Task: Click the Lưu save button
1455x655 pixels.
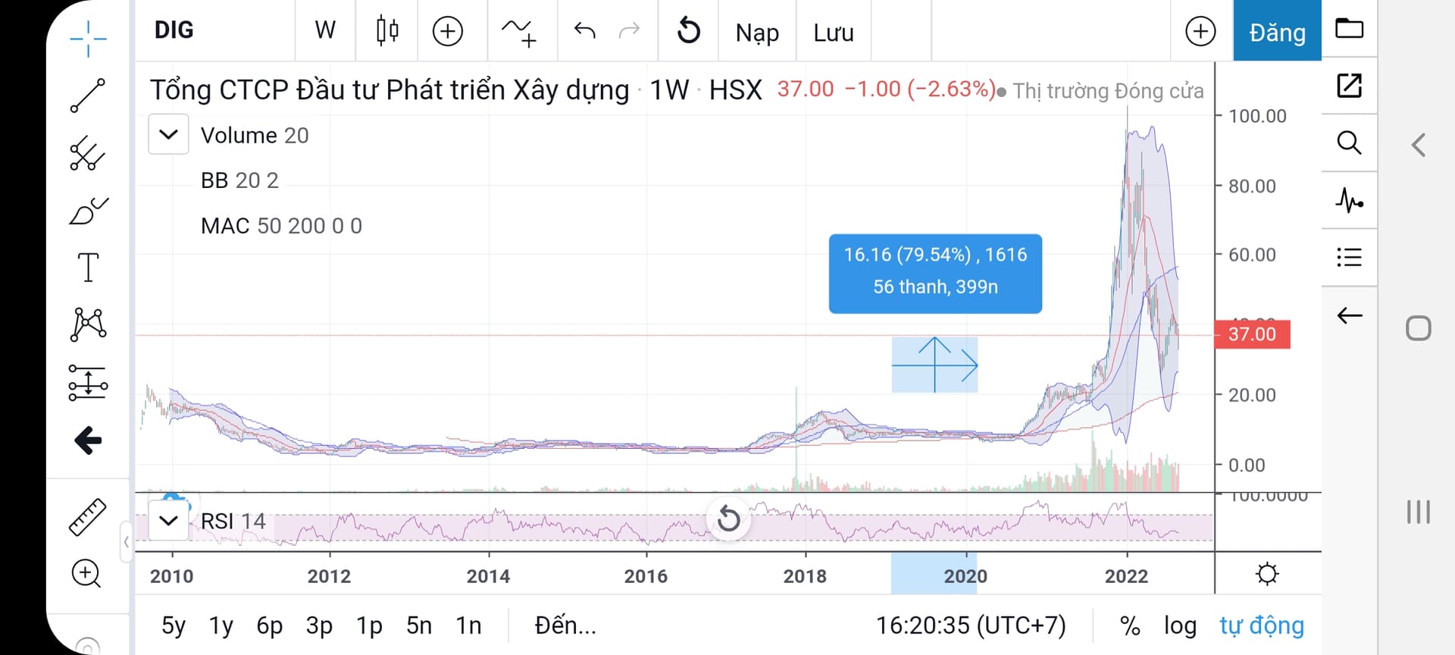Action: tap(833, 32)
